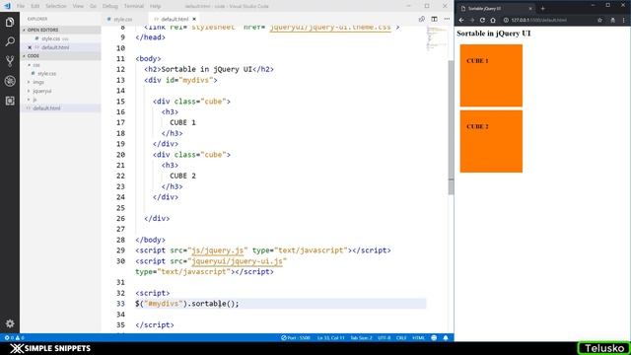Image resolution: width=631 pixels, height=355 pixels.
Task: Open a new browser tab
Action: point(542,8)
